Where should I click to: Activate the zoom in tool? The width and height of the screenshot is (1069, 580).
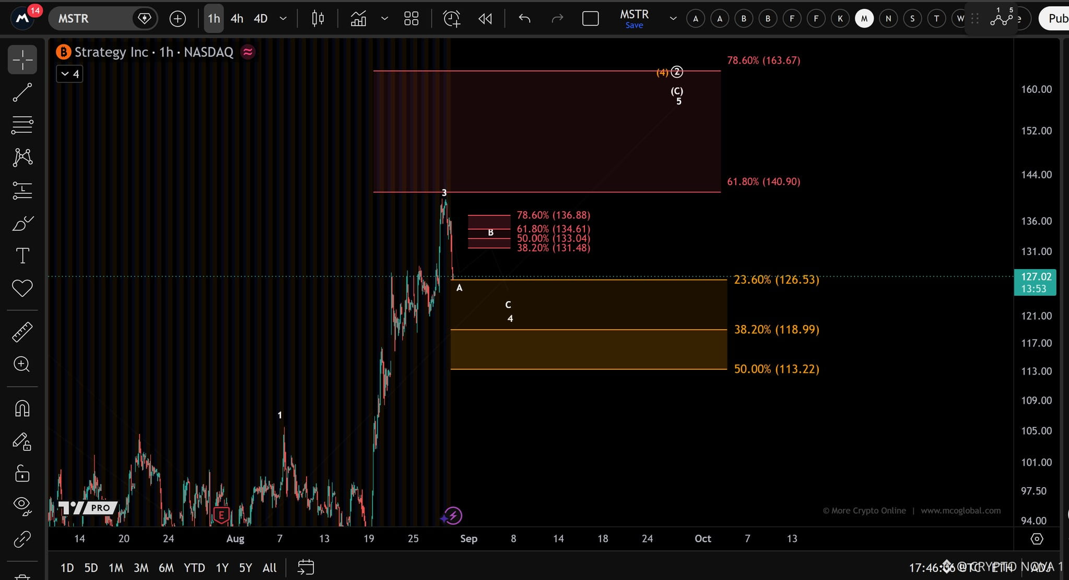(22, 364)
